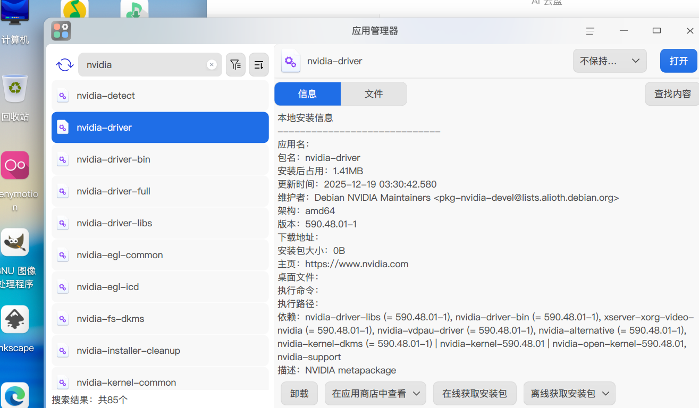
Task: Focus the nvidia search field
Action: click(150, 65)
